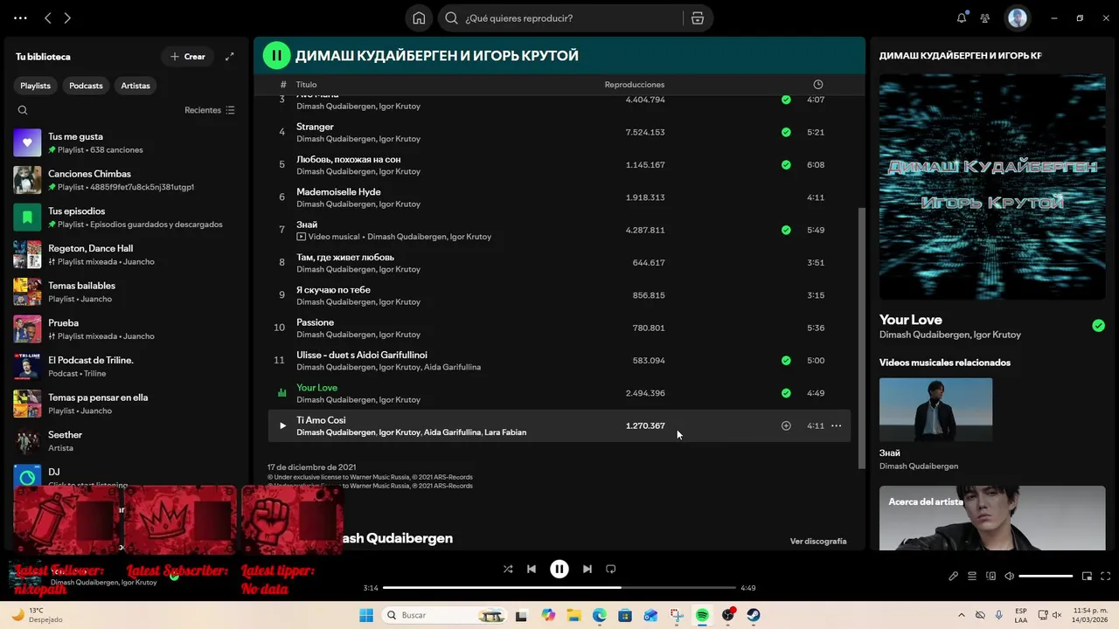1119x629 pixels.
Task: Open Tus me gusta playlist
Action: tap(127, 142)
